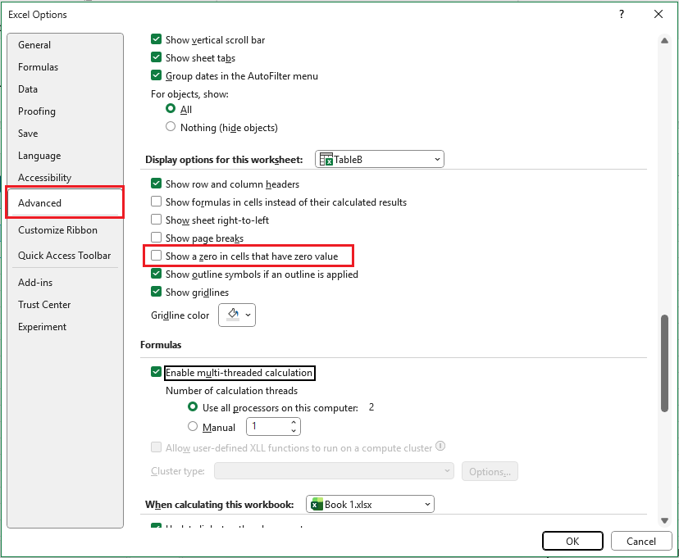Toggle Enable multi-threaded calculation

tap(157, 372)
